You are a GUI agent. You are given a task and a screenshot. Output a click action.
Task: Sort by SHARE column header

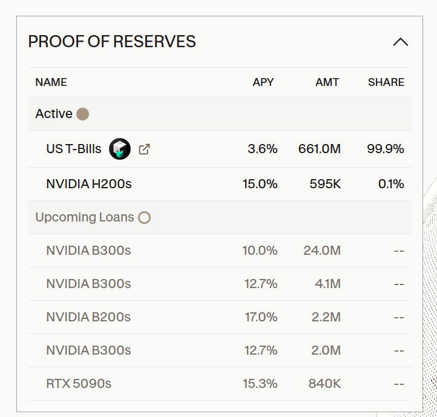click(386, 82)
